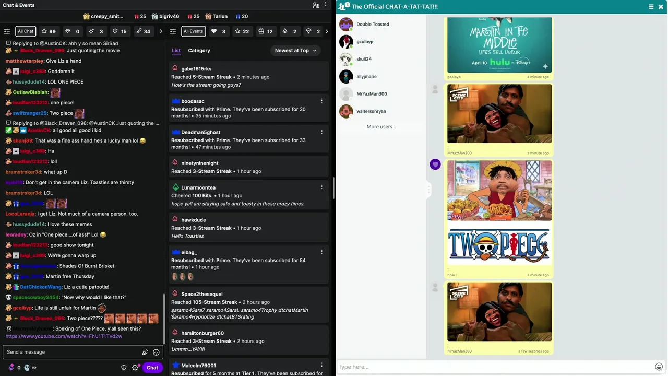Open channel points ghost icon
The width and height of the screenshot is (668, 376).
pos(27,368)
